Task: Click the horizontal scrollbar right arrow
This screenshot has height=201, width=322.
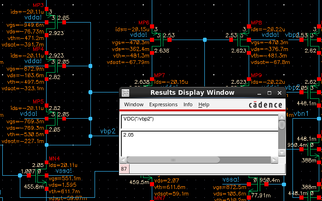Action: [x=274, y=160]
